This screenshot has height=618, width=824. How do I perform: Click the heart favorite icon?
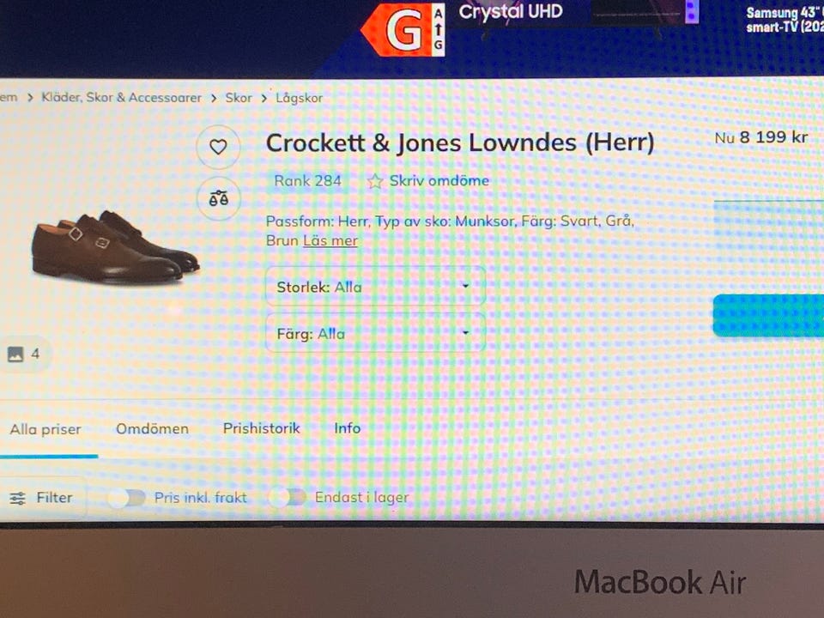point(218,147)
